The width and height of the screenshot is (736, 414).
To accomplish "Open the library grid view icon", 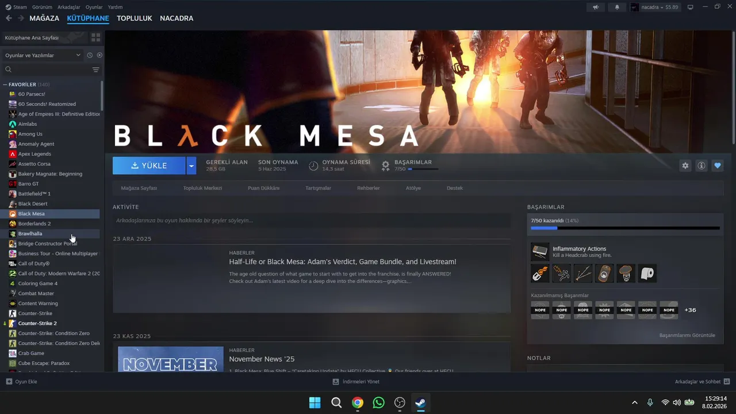I will coord(95,37).
